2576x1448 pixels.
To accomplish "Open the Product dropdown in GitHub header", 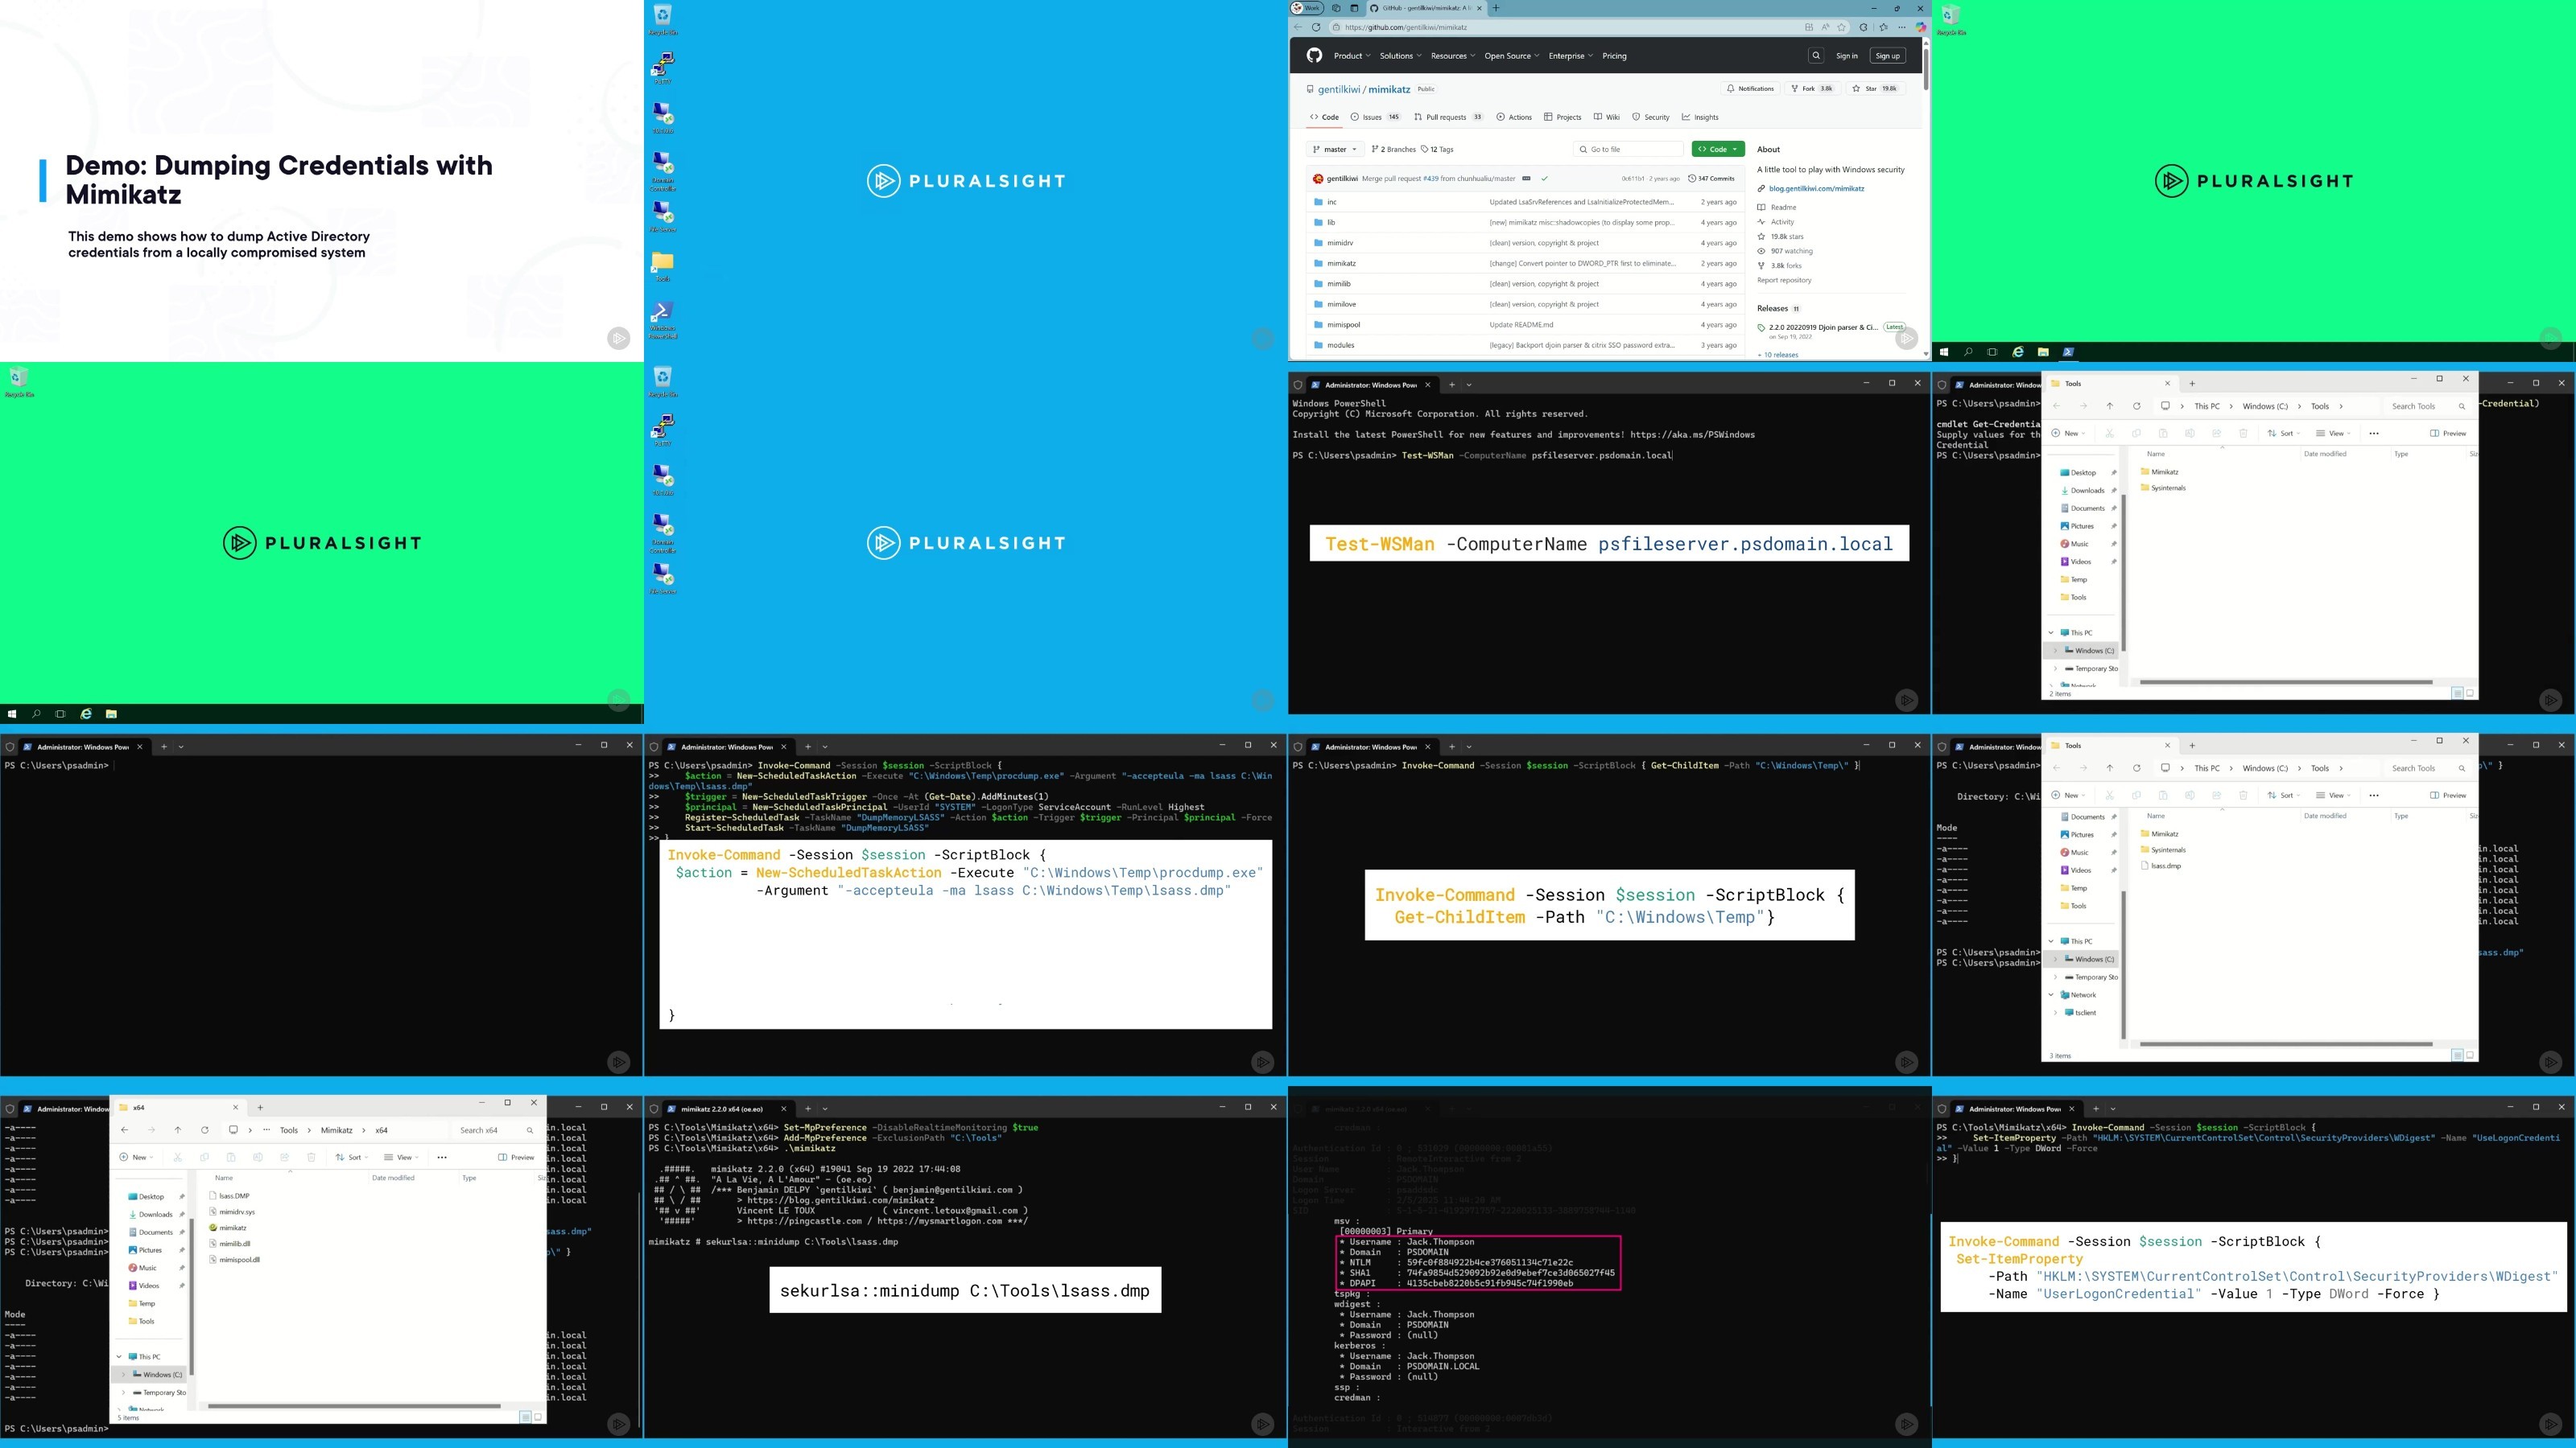I will [1351, 56].
